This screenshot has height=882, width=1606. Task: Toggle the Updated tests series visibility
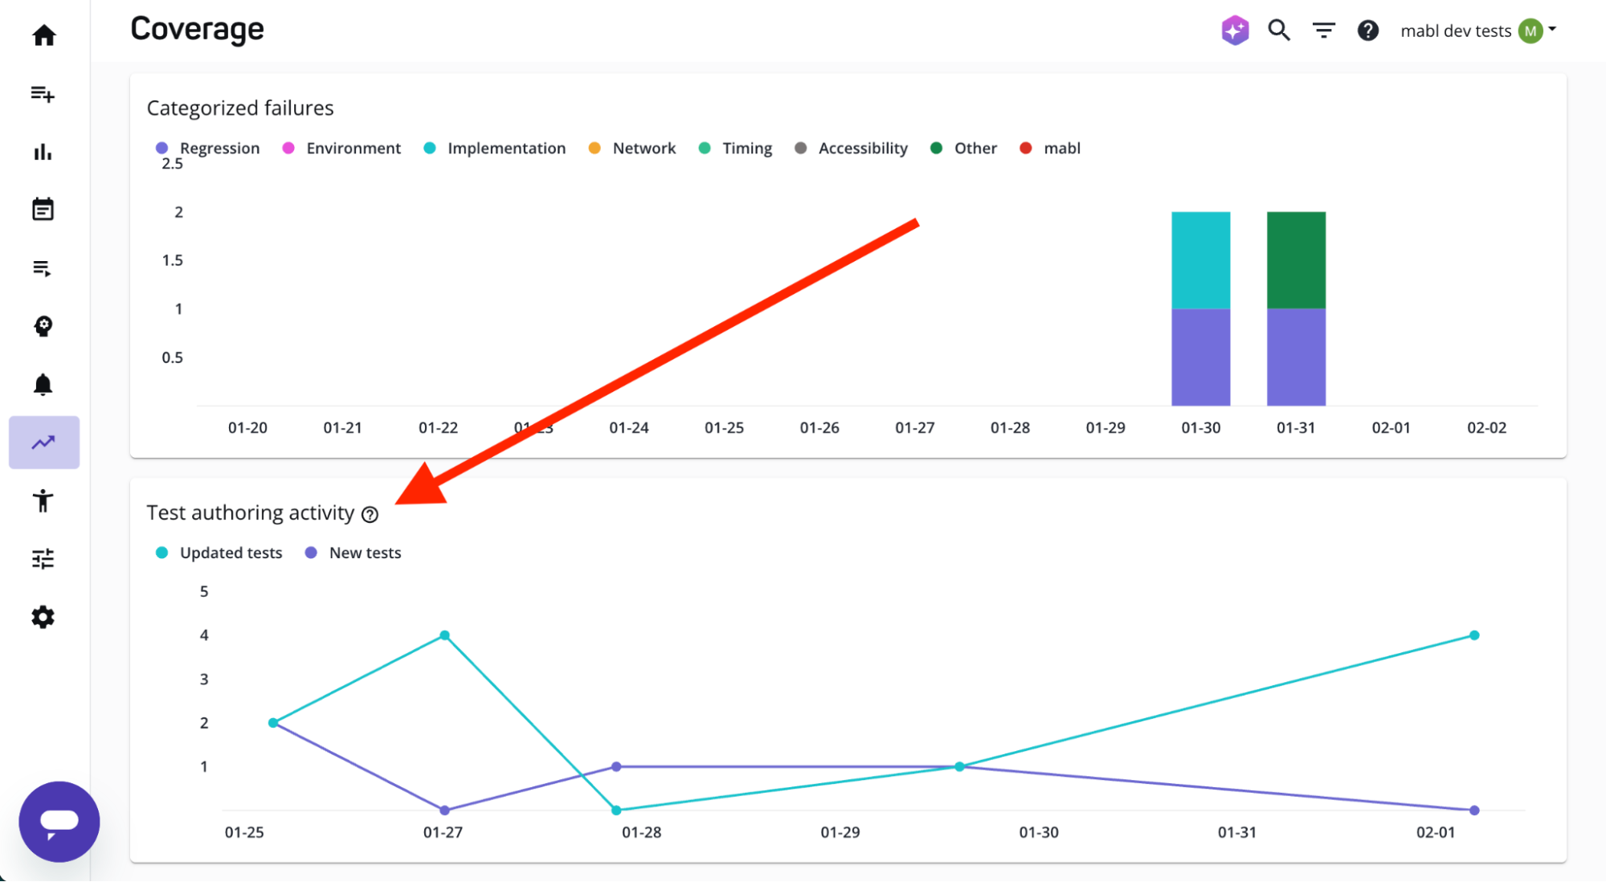[219, 553]
